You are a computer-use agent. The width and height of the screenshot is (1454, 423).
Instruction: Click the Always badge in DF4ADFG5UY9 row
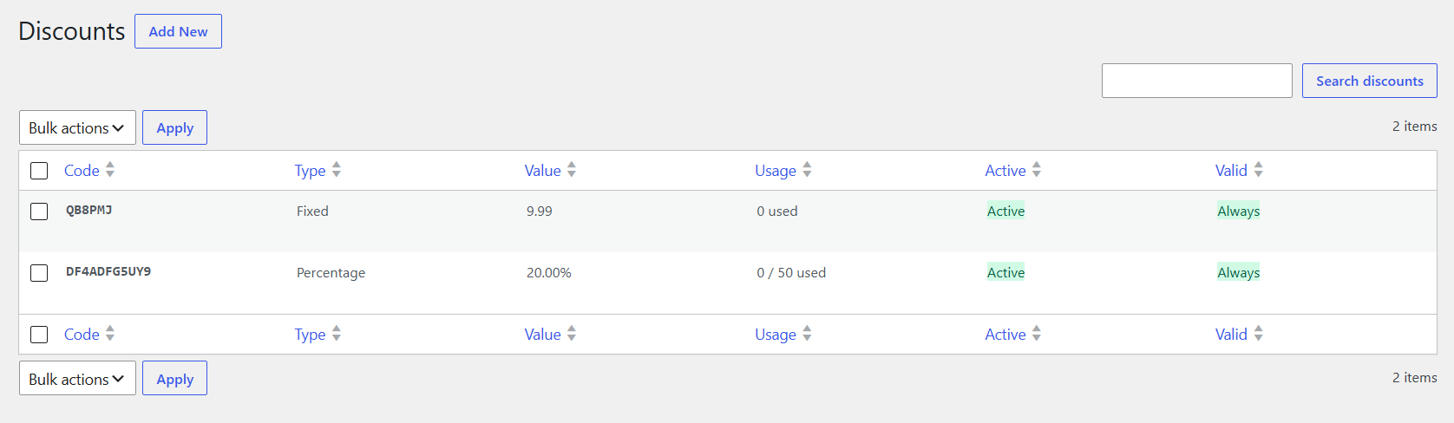coord(1238,272)
